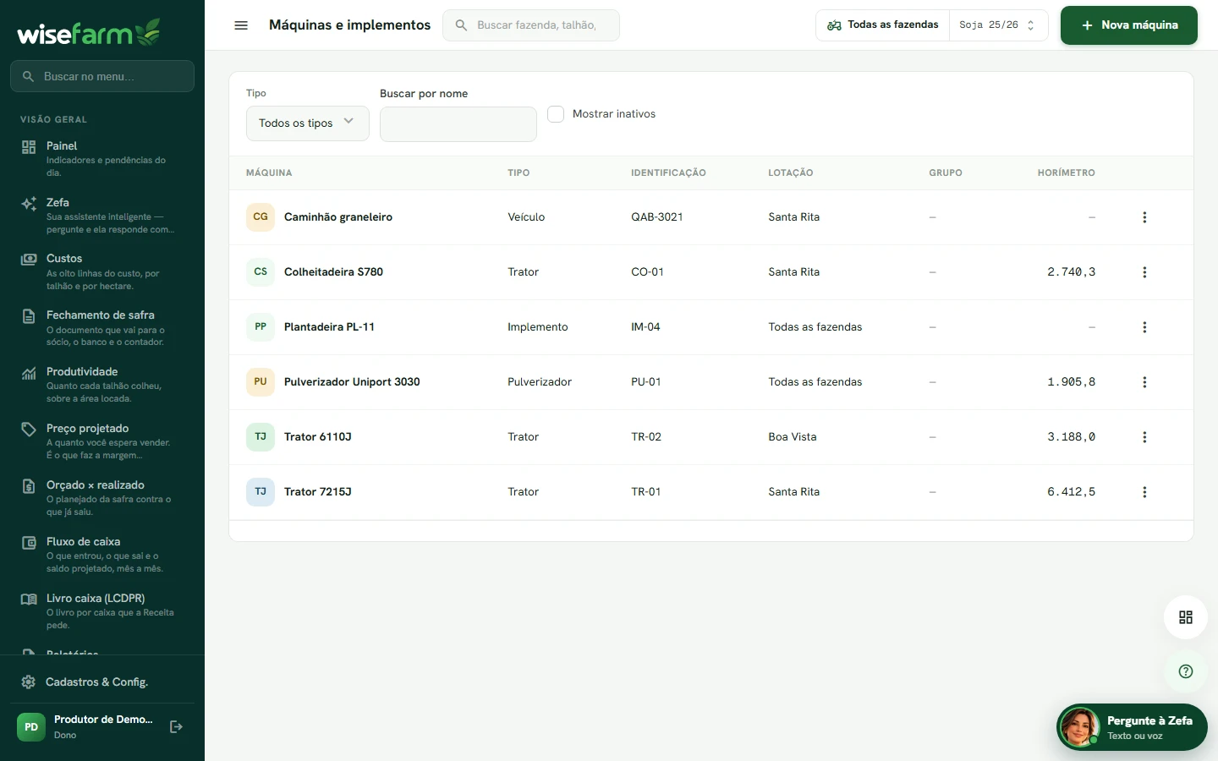Image resolution: width=1218 pixels, height=761 pixels.
Task: Click the Livro caixa book icon
Action: [29, 599]
